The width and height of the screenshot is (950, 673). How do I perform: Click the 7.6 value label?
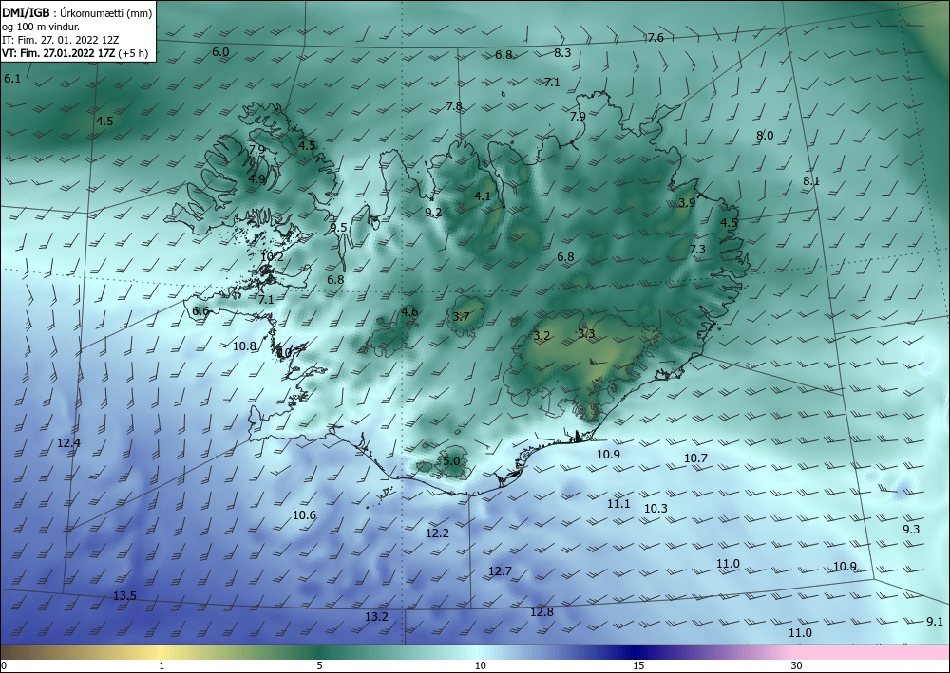pyautogui.click(x=655, y=38)
